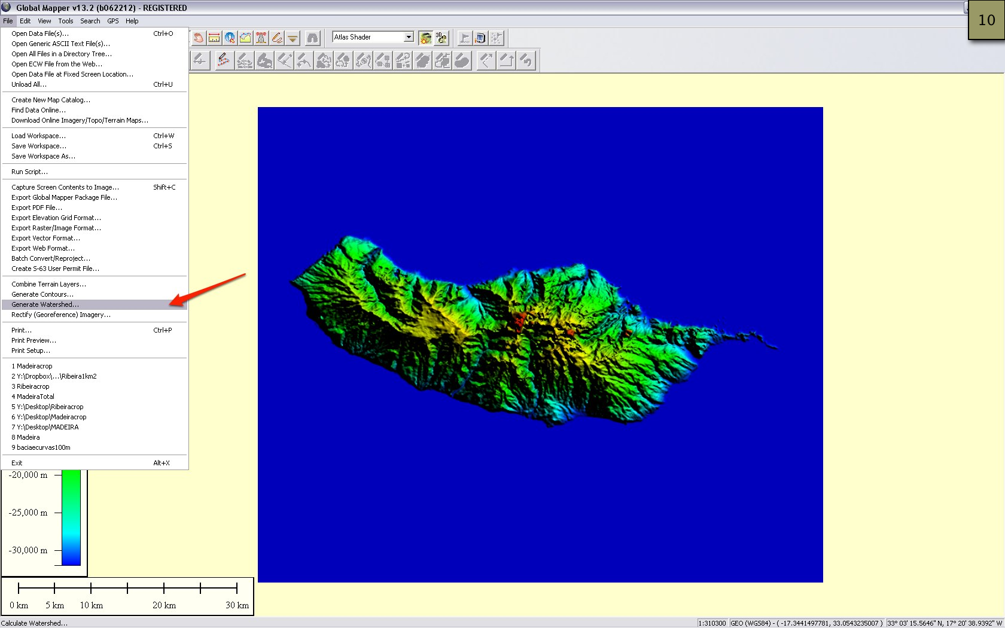Click the 1:310300 scale in status bar
This screenshot has height=628, width=1005.
click(x=712, y=623)
